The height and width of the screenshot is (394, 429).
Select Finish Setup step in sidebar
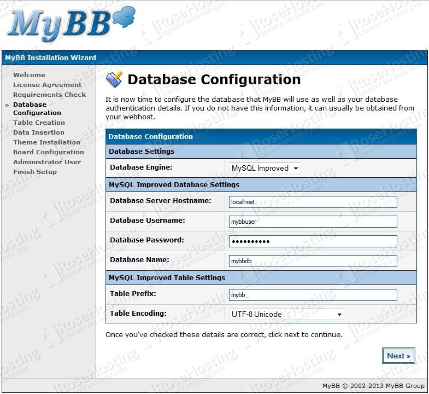(x=35, y=172)
